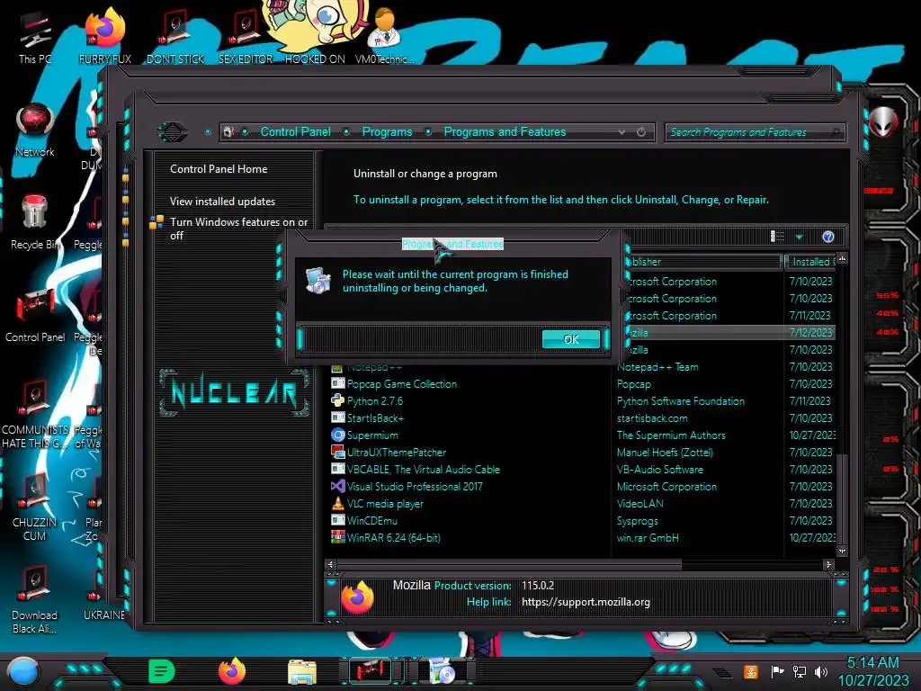The image size is (921, 691).
Task: Click the address bar refresh icon
Action: click(x=641, y=132)
